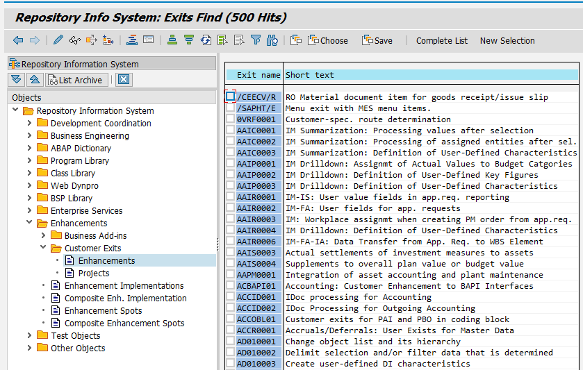Collapse the Repository Information System root node
Image resolution: width=583 pixels, height=370 pixels.
(x=15, y=110)
